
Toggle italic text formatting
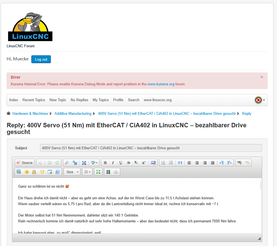tap(113, 163)
